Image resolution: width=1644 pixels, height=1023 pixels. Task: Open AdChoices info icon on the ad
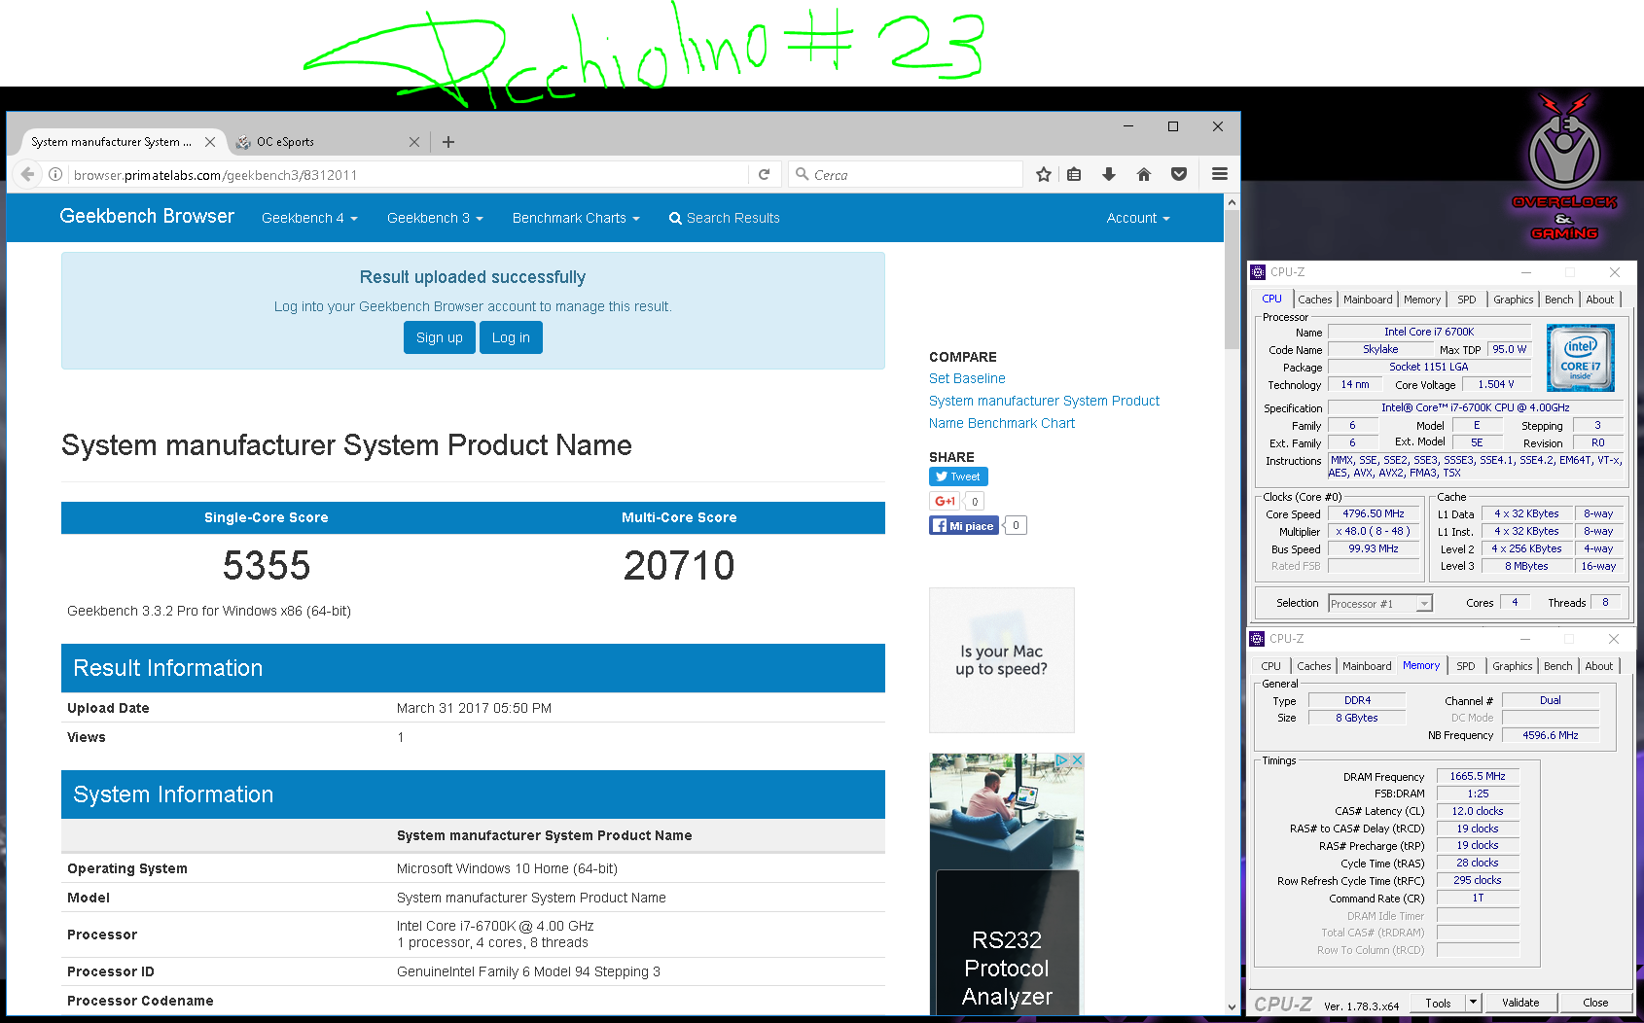tap(1063, 760)
